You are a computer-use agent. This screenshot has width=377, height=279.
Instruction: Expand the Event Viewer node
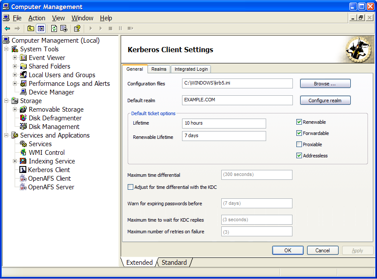(15, 58)
